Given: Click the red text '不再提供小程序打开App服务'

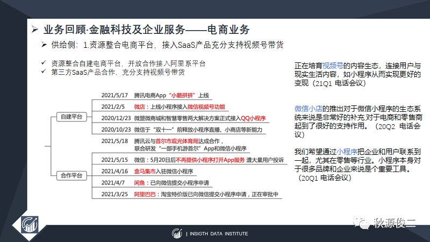Looking at the screenshot, I should (210, 160).
